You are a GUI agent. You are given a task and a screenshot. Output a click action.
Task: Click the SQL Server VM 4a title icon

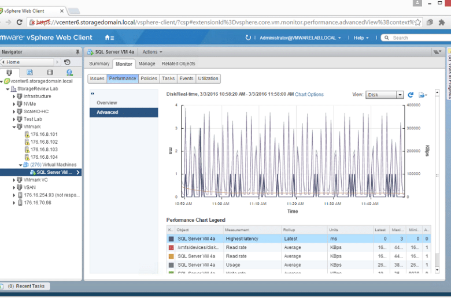tap(90, 52)
